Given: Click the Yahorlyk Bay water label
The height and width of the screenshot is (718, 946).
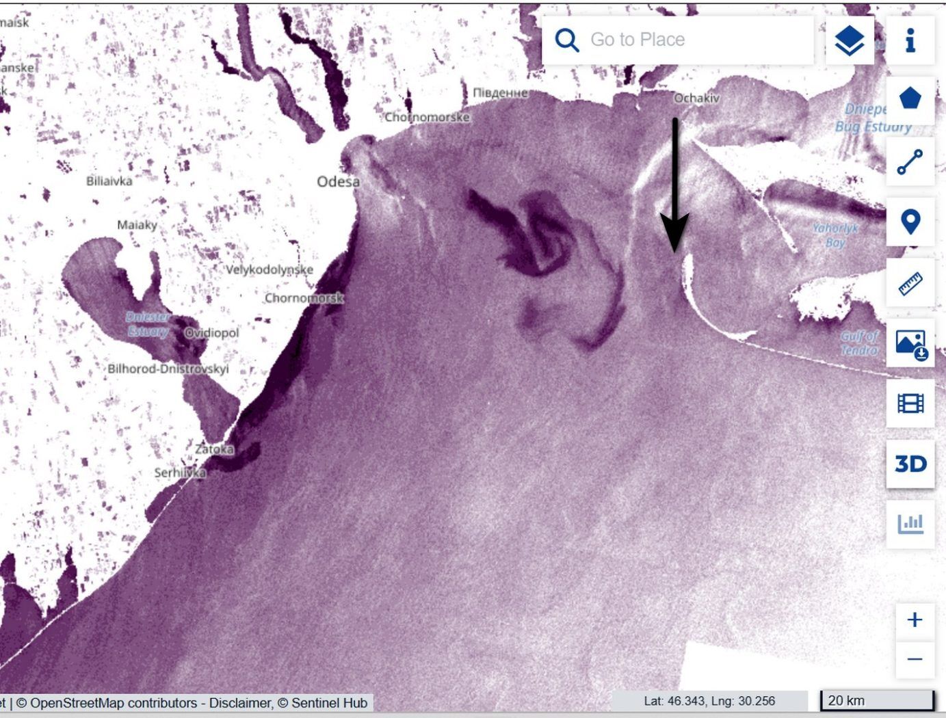Looking at the screenshot, I should pos(835,235).
